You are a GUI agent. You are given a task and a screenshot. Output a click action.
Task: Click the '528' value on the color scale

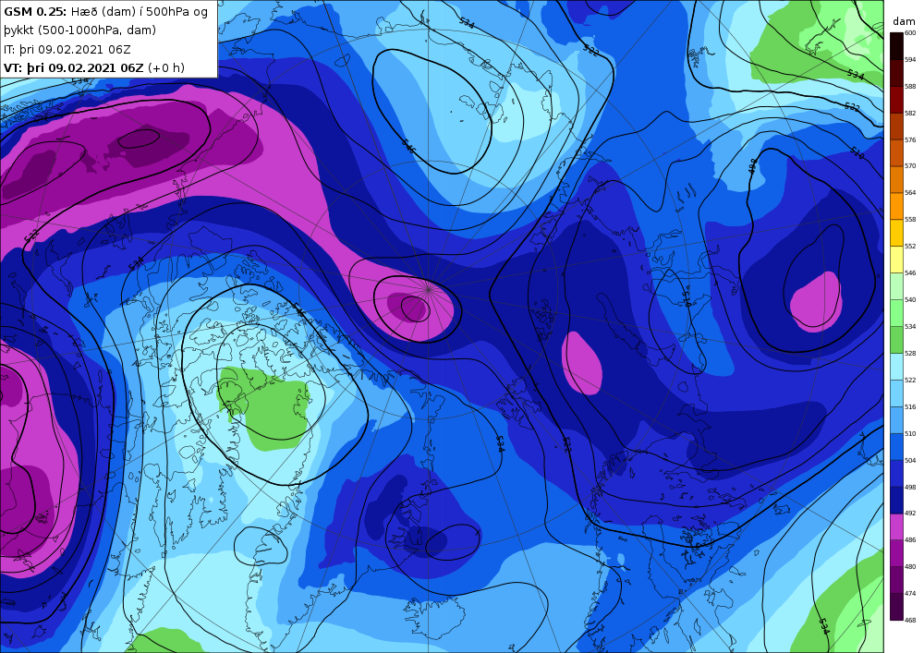(910, 354)
